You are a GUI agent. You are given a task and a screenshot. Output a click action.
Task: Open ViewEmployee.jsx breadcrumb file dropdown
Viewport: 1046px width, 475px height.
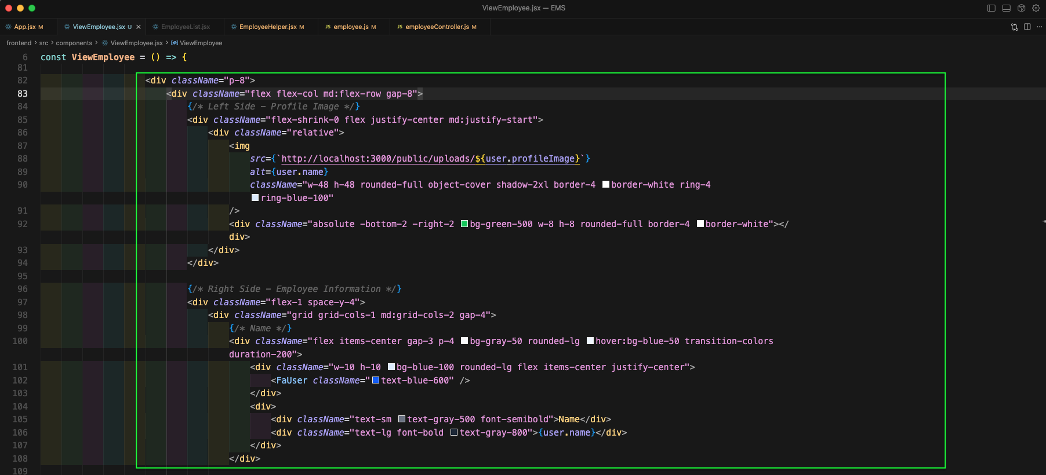point(136,43)
